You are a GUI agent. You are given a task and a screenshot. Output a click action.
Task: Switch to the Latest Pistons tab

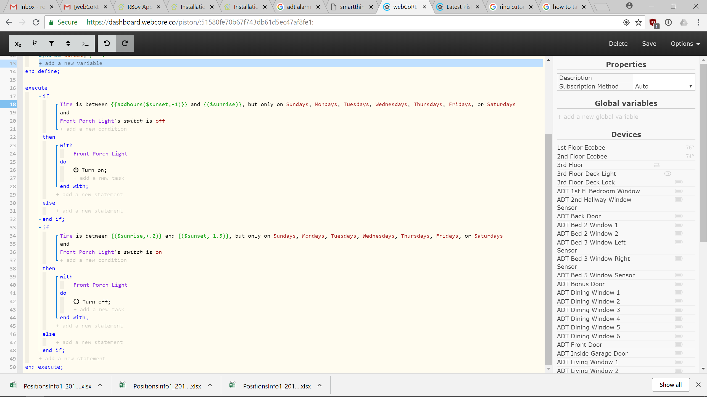coord(458,7)
